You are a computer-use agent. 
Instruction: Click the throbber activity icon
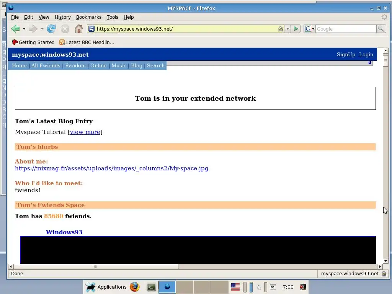point(384,17)
